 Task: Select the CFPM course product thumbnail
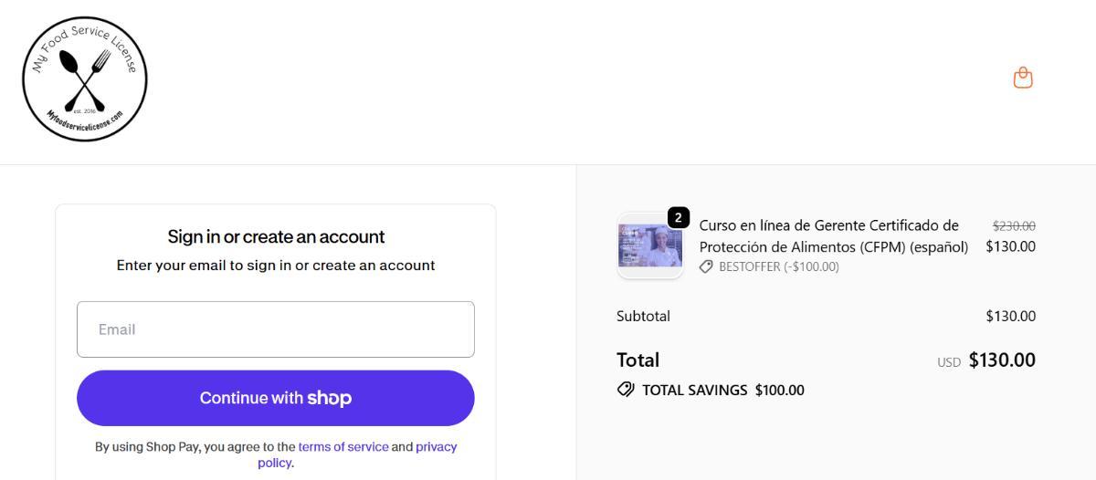pyautogui.click(x=649, y=246)
